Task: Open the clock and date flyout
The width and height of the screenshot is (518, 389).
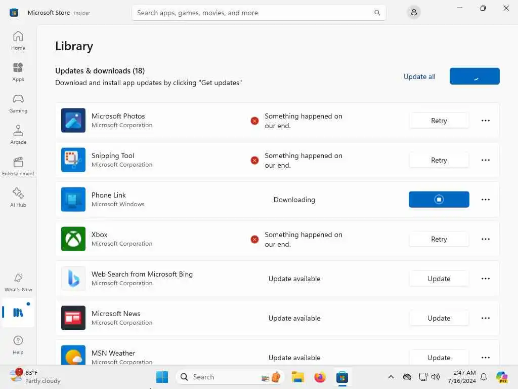Action: 461,377
